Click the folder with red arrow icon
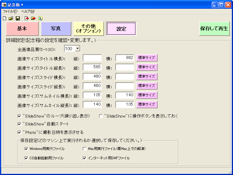Screen dimensions: 233x175 (x=33, y=18)
